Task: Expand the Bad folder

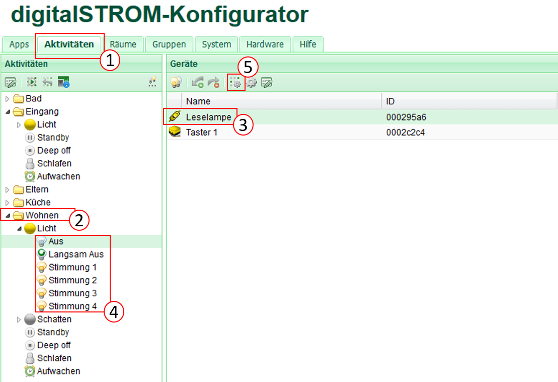Action: [x=8, y=98]
